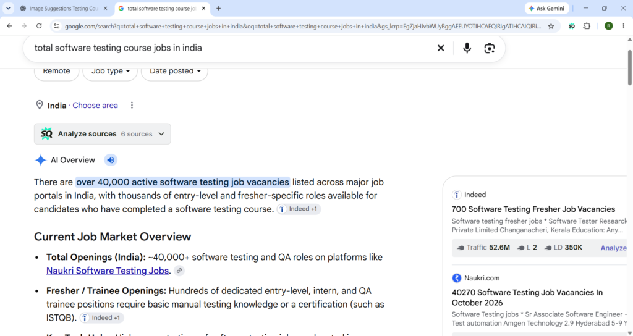Open Ask Gemini
Image resolution: width=633 pixels, height=336 pixels.
pos(546,8)
